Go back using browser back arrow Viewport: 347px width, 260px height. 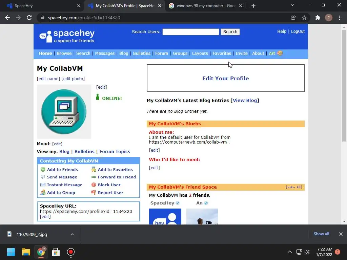coord(7,18)
